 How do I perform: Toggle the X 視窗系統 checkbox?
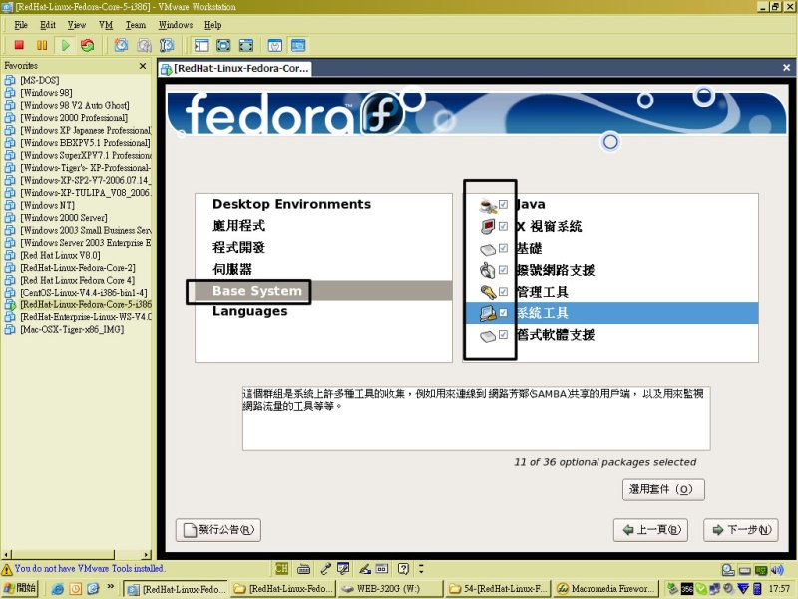click(504, 226)
